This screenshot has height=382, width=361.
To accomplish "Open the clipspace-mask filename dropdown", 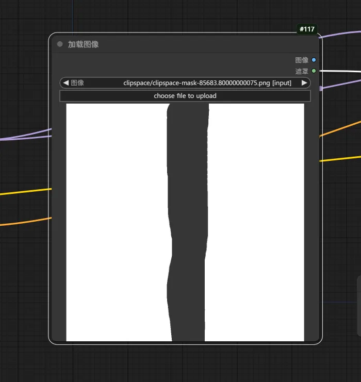I will point(207,82).
